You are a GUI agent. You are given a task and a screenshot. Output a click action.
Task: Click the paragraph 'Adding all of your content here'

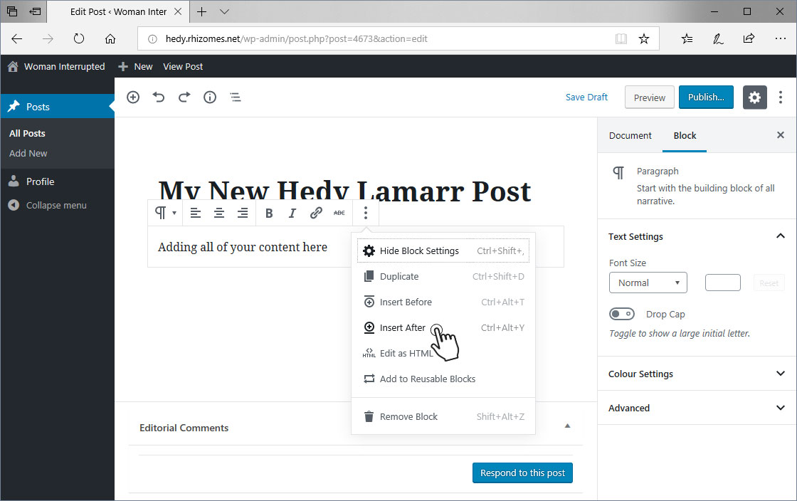tap(243, 247)
